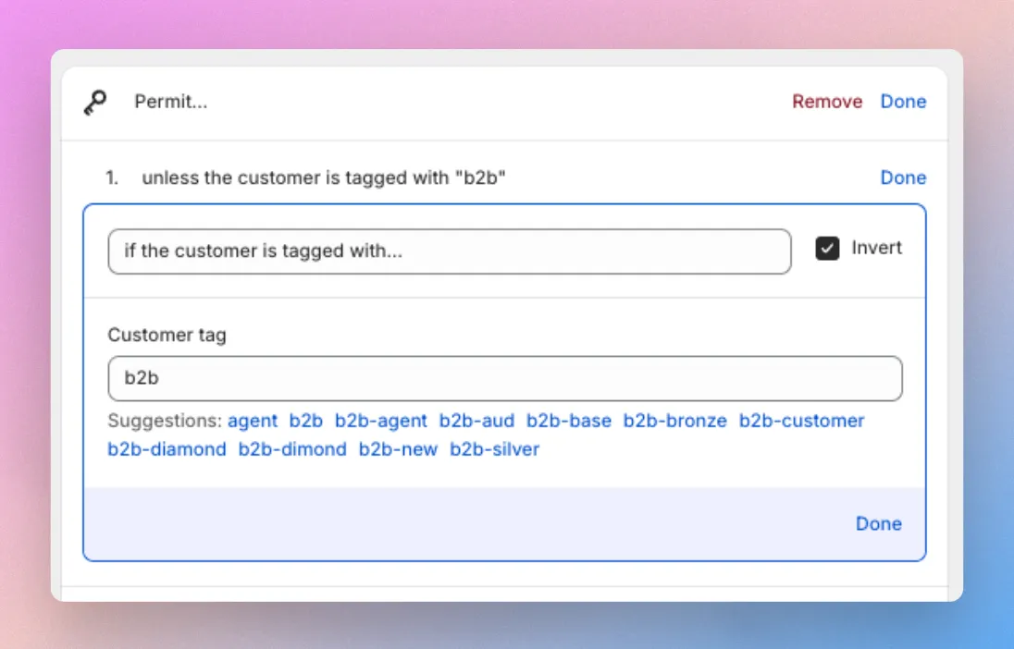The image size is (1014, 649).
Task: Click the "unless the customer is tagged" summary
Action: [x=323, y=178]
